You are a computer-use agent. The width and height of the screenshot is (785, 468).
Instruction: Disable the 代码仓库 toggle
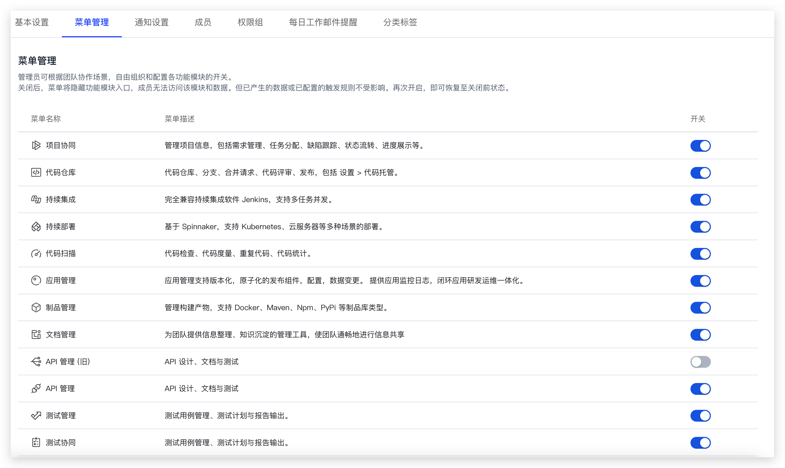coord(700,173)
